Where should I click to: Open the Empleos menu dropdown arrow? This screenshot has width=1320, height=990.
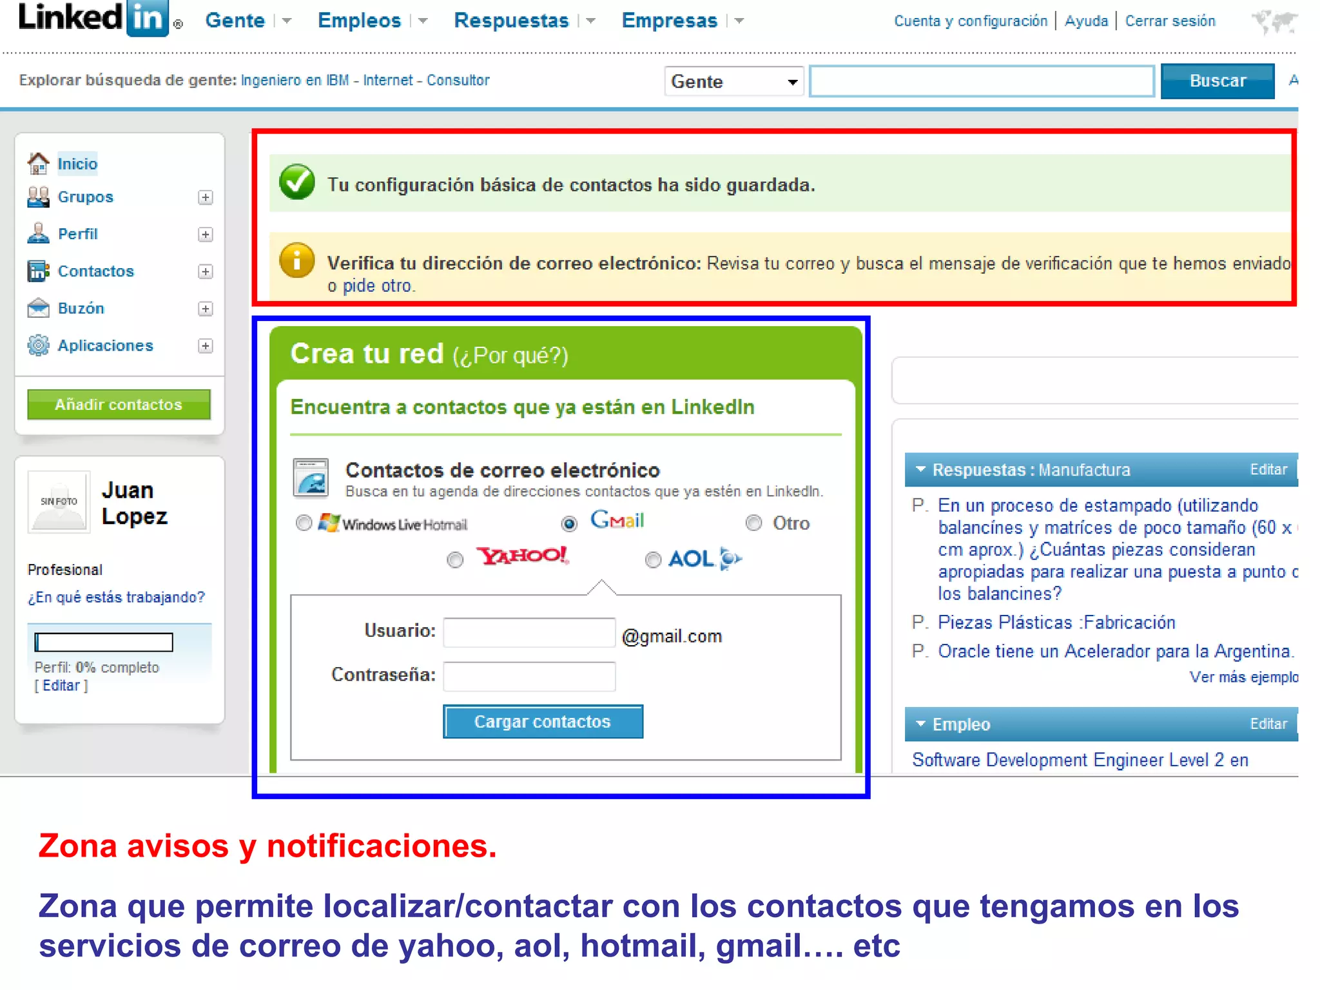click(423, 21)
